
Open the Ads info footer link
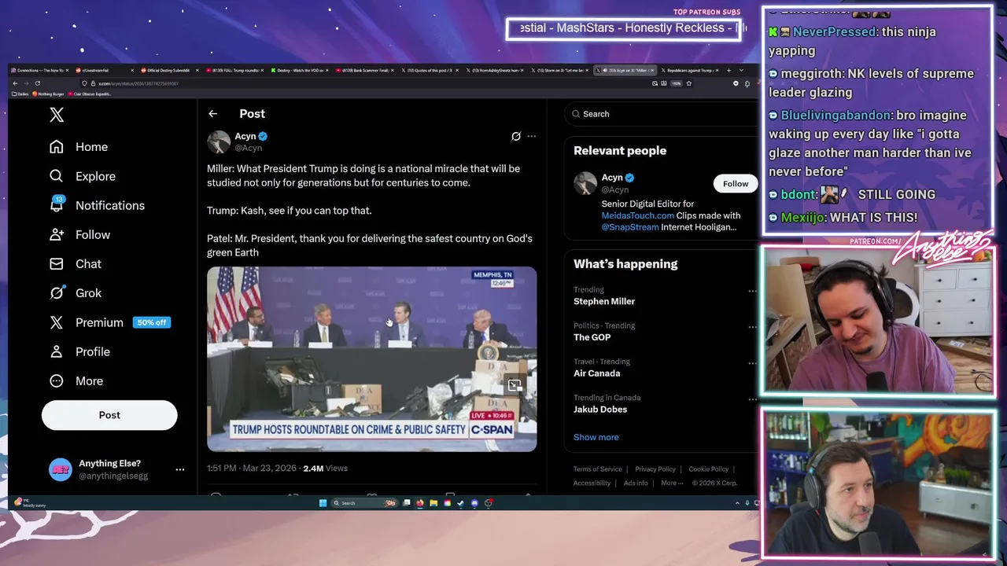636,483
